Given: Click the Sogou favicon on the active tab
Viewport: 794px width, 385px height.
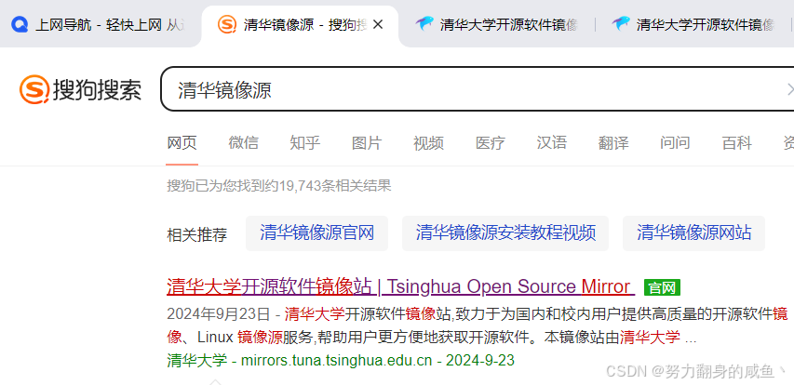Looking at the screenshot, I should (227, 24).
